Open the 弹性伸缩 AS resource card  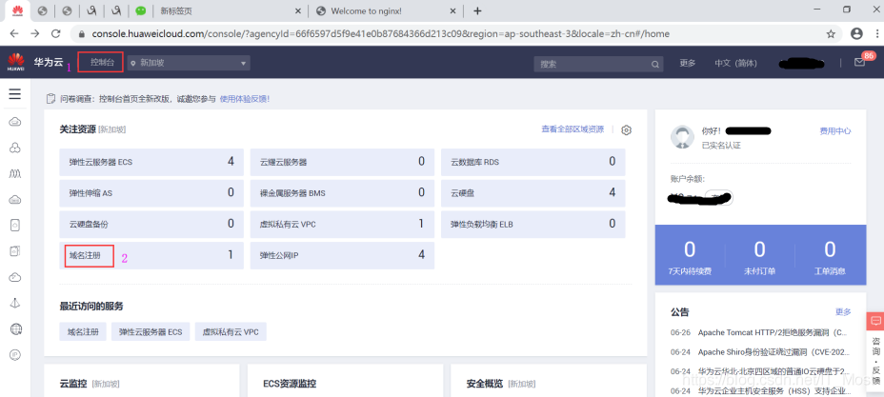(151, 192)
